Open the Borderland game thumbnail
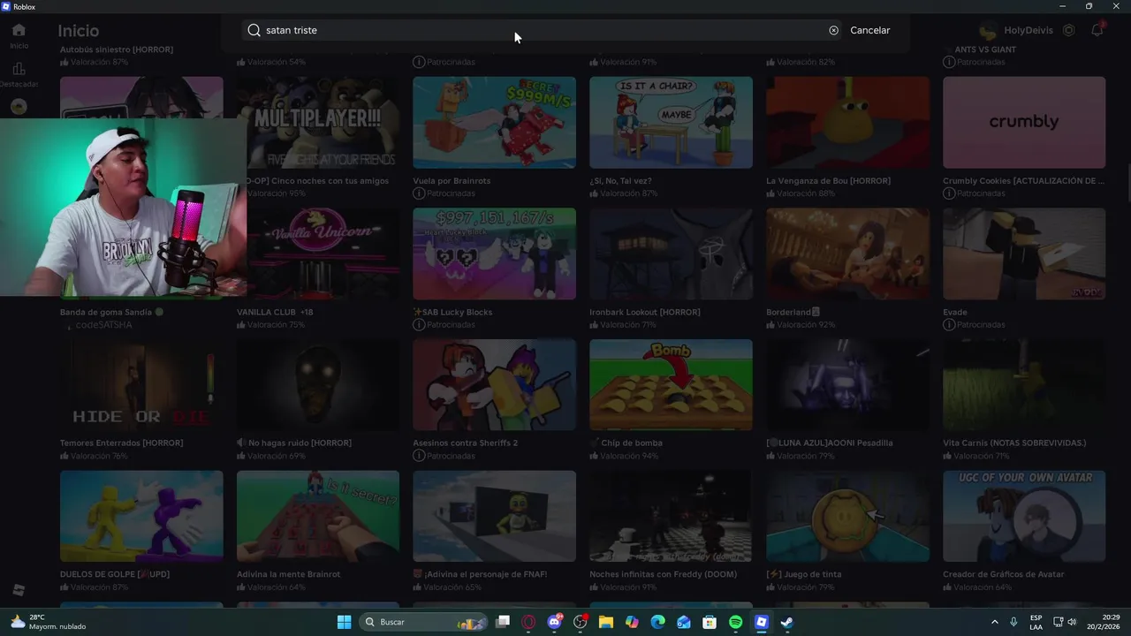The width and height of the screenshot is (1131, 636). (847, 254)
